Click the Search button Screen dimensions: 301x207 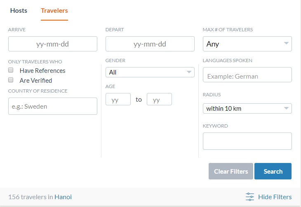pos(273,171)
